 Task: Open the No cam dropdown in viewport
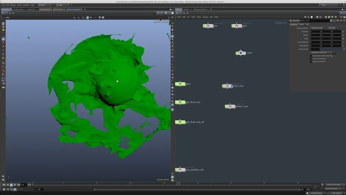(165, 22)
